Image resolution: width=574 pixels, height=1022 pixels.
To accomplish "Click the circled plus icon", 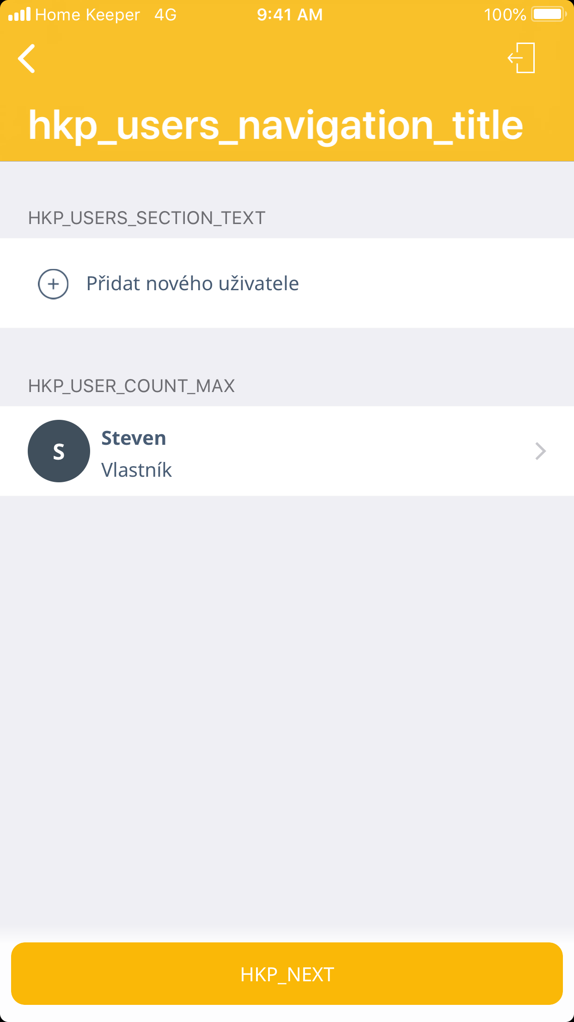I will tap(53, 284).
